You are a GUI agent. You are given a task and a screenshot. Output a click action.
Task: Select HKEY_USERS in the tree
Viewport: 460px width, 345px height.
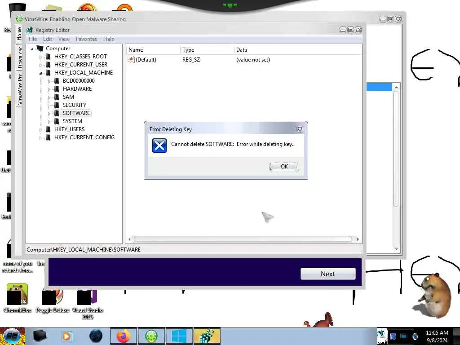coord(69,129)
